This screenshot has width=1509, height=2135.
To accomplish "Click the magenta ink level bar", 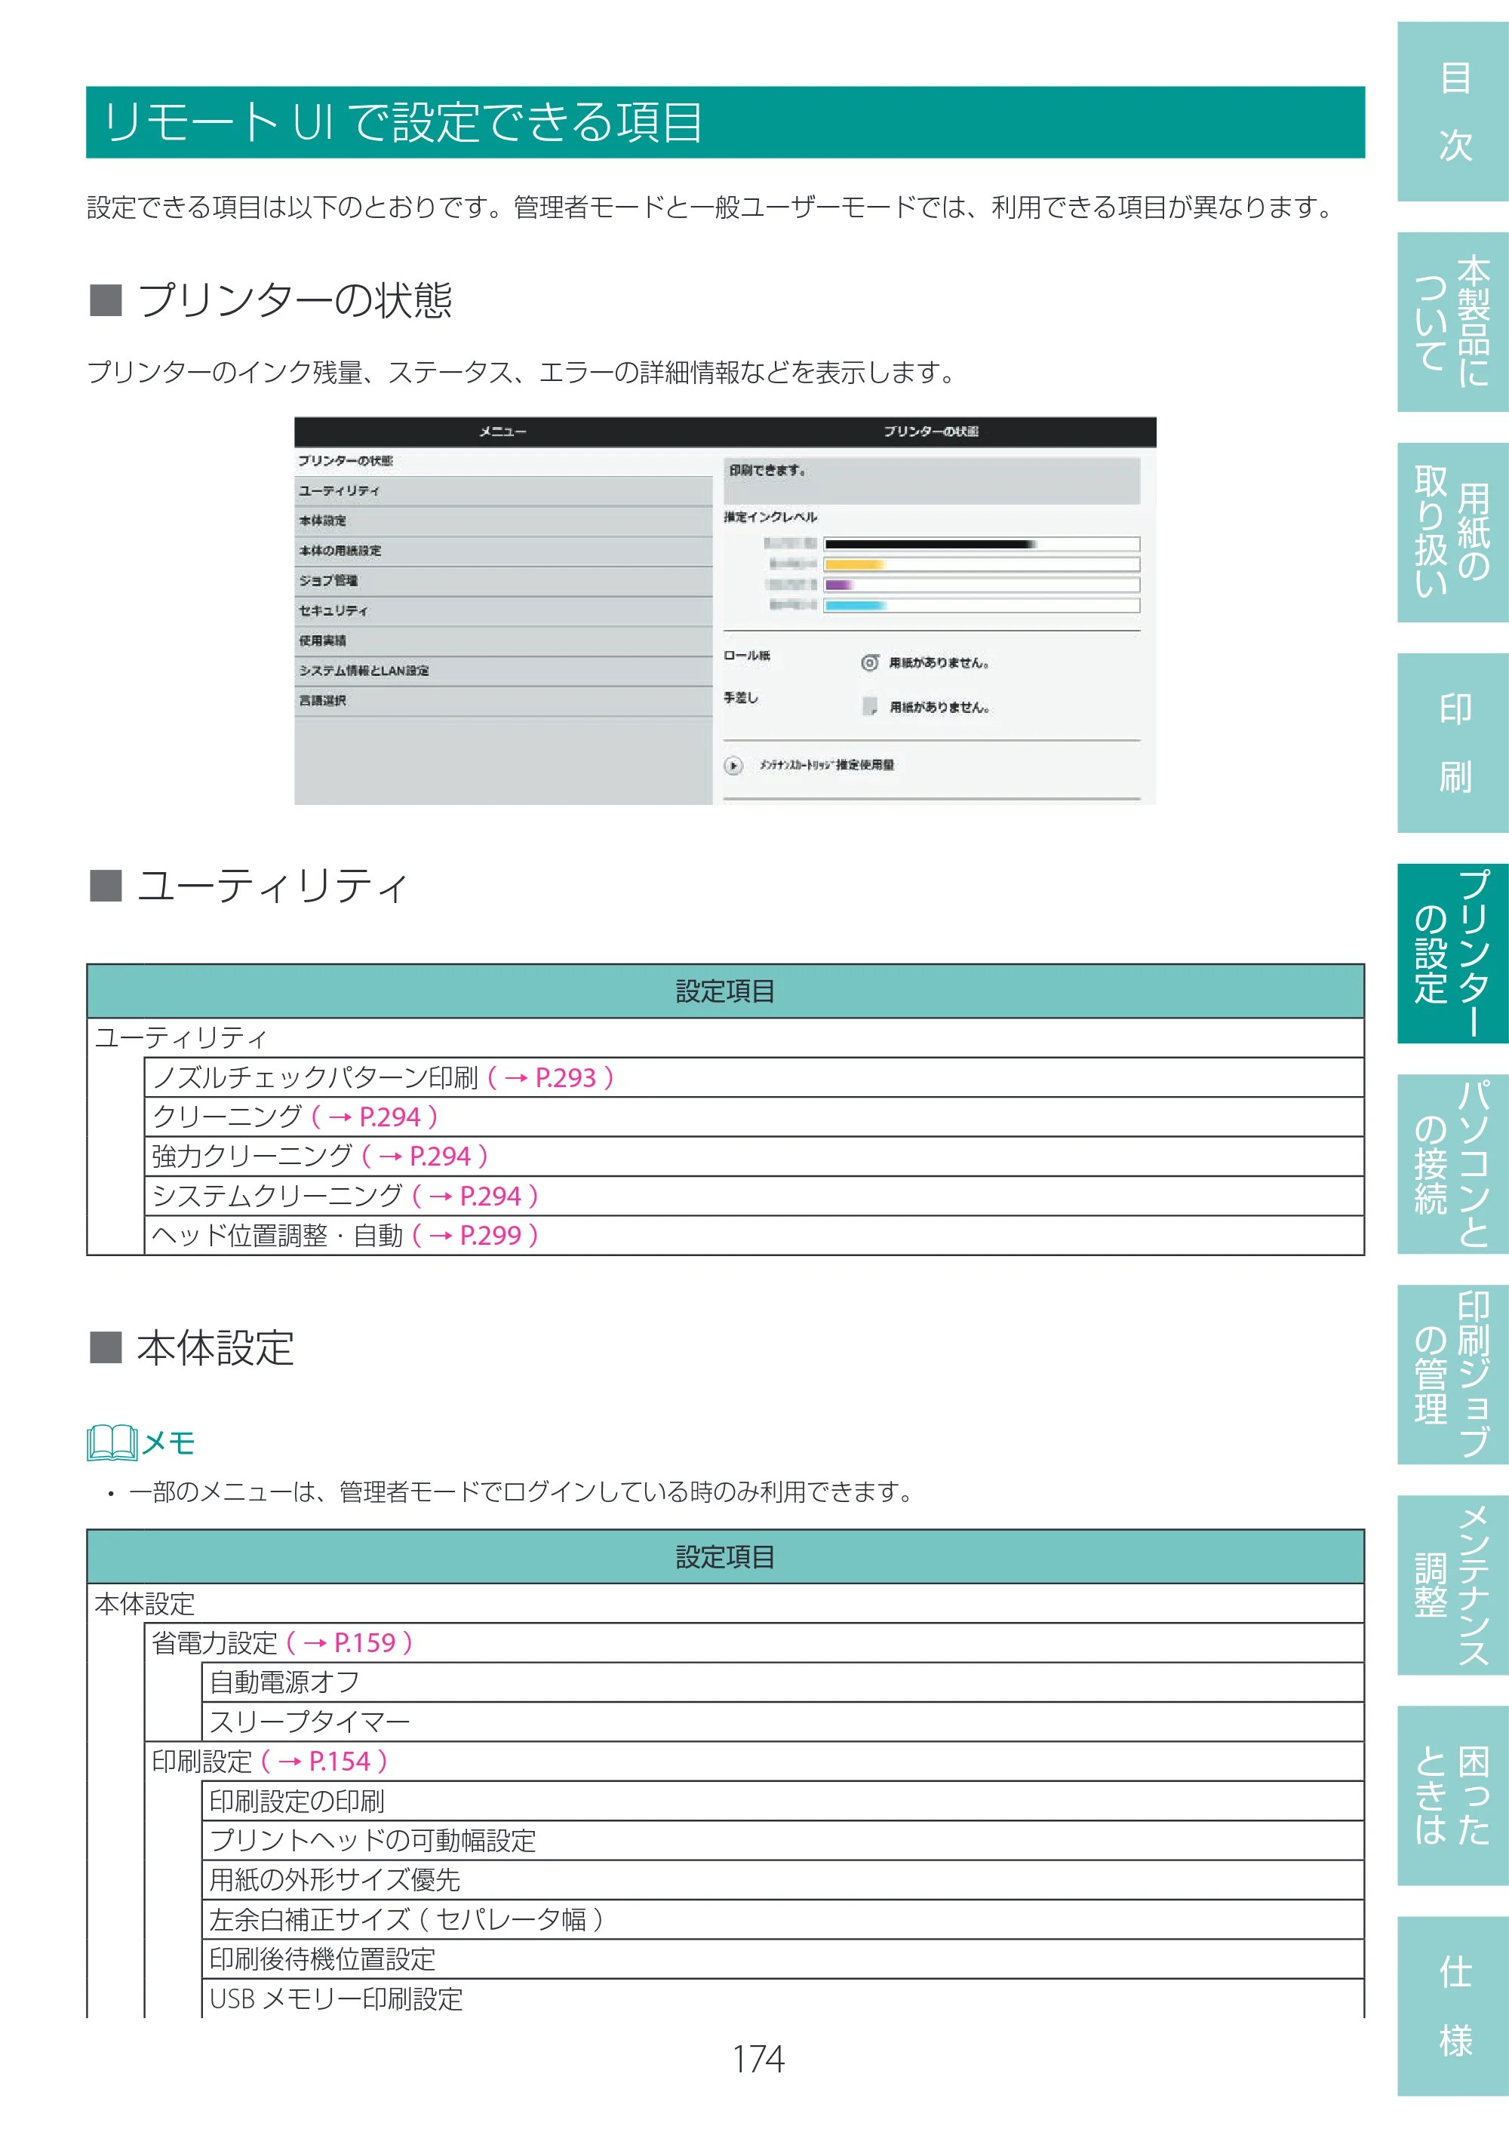I will (982, 585).
